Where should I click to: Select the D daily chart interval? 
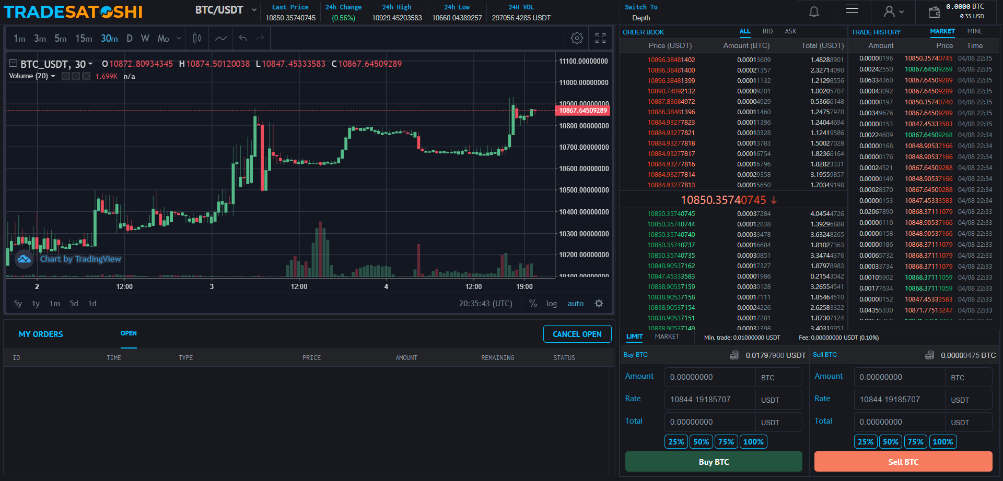click(130, 39)
